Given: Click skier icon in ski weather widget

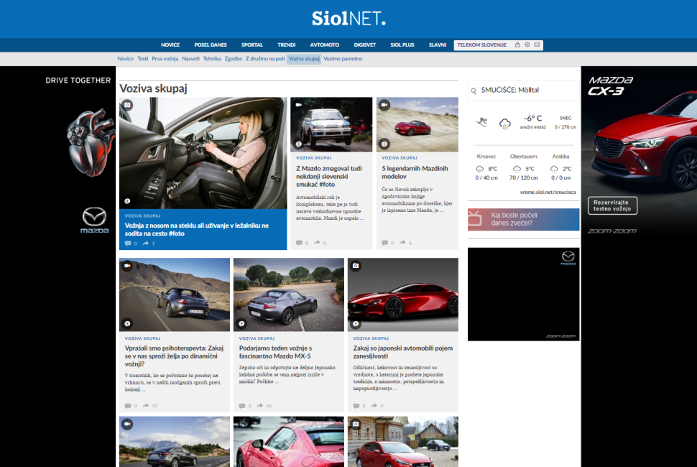Looking at the screenshot, I should (x=482, y=121).
